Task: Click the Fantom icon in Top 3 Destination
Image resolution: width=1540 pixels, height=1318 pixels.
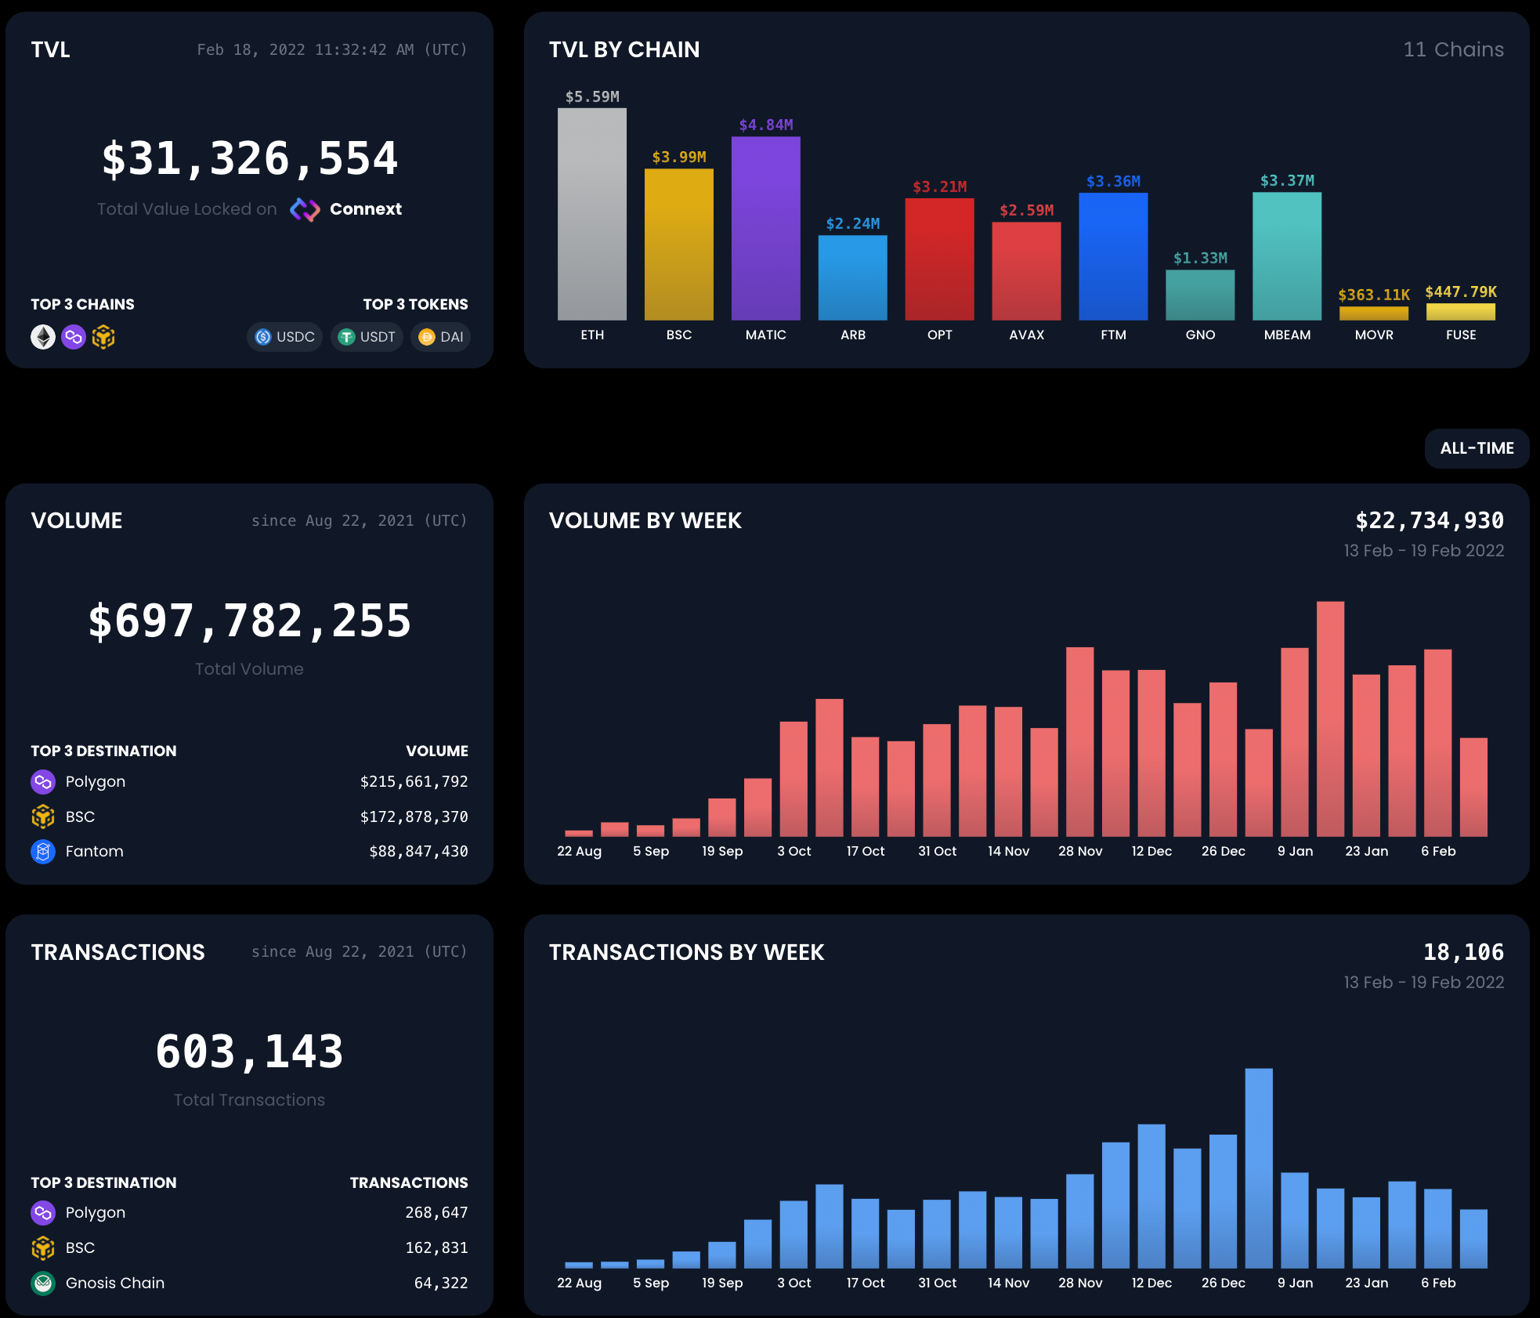Action: pyautogui.click(x=43, y=851)
